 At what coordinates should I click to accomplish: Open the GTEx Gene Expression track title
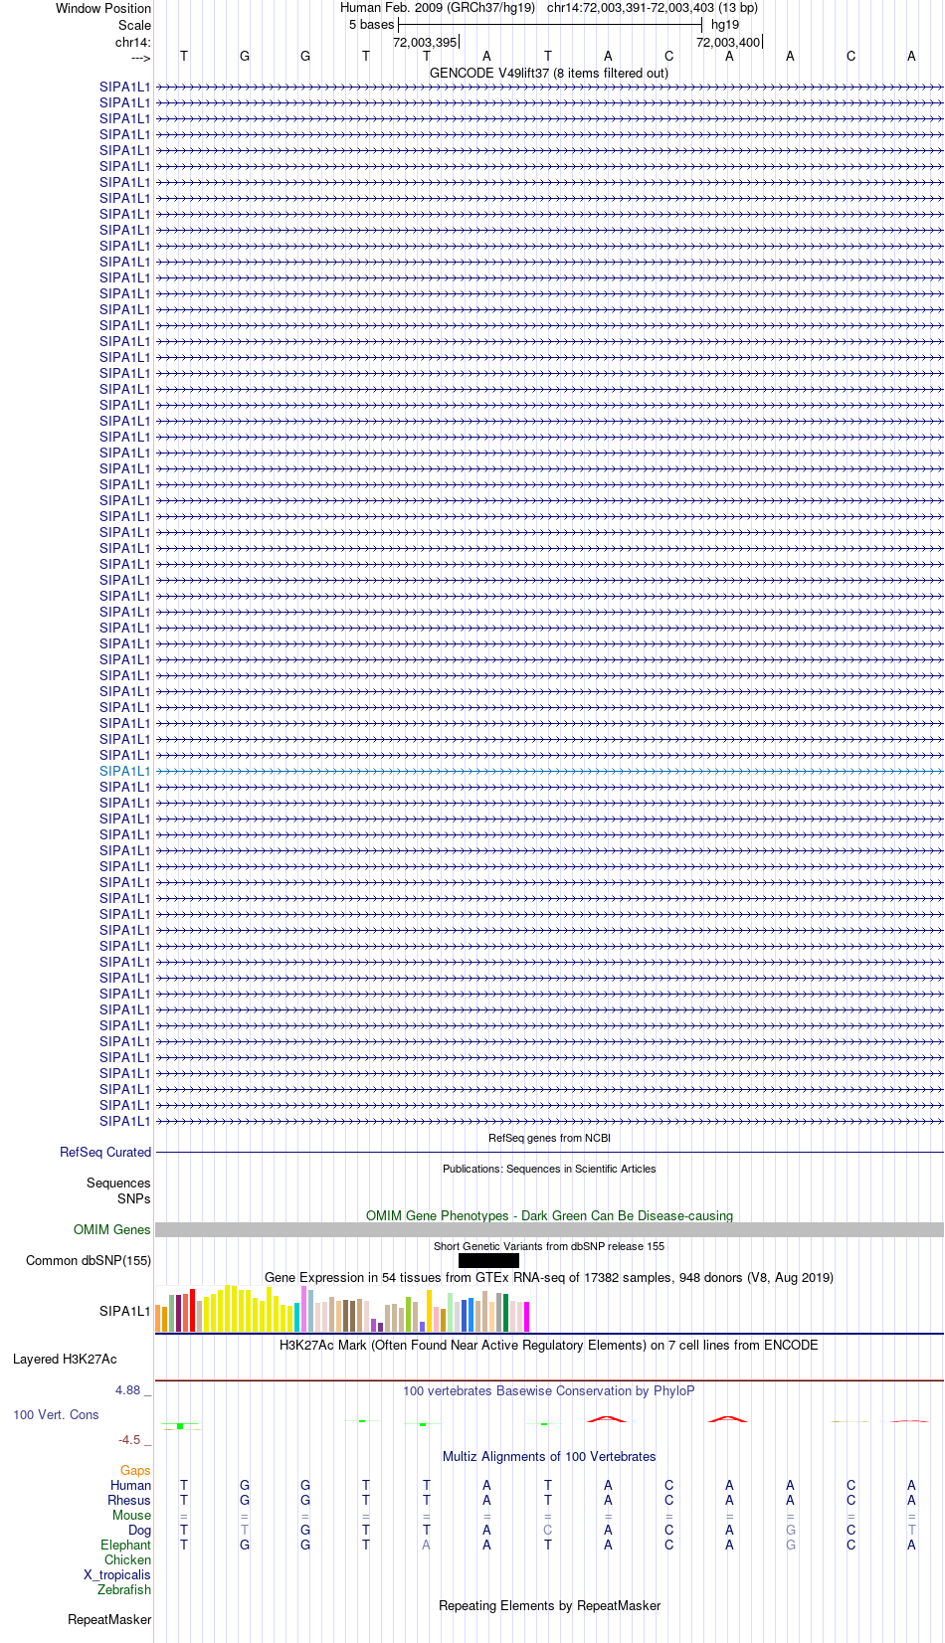point(549,1277)
